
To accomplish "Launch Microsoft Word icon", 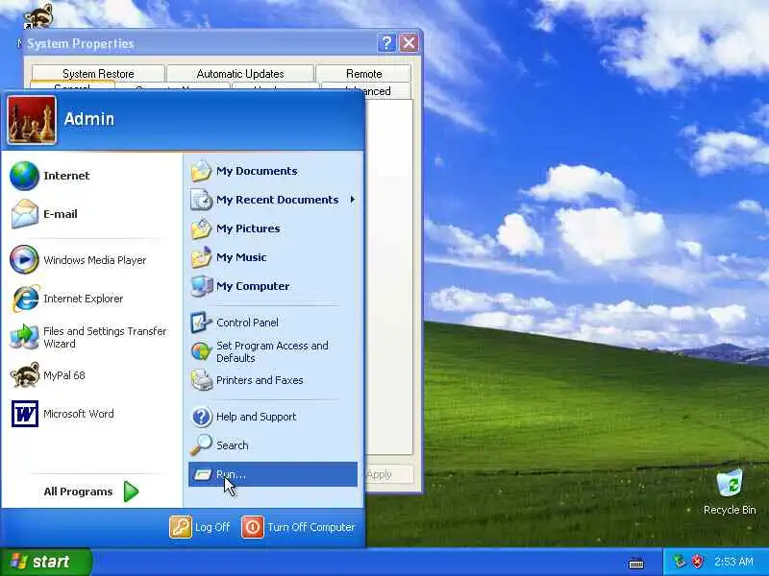I will pos(25,414).
